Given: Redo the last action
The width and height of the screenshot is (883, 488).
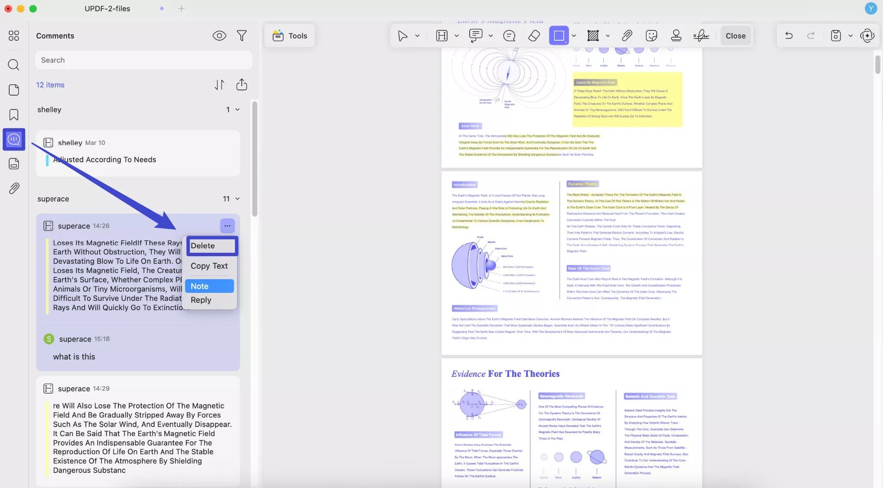Looking at the screenshot, I should (x=811, y=36).
